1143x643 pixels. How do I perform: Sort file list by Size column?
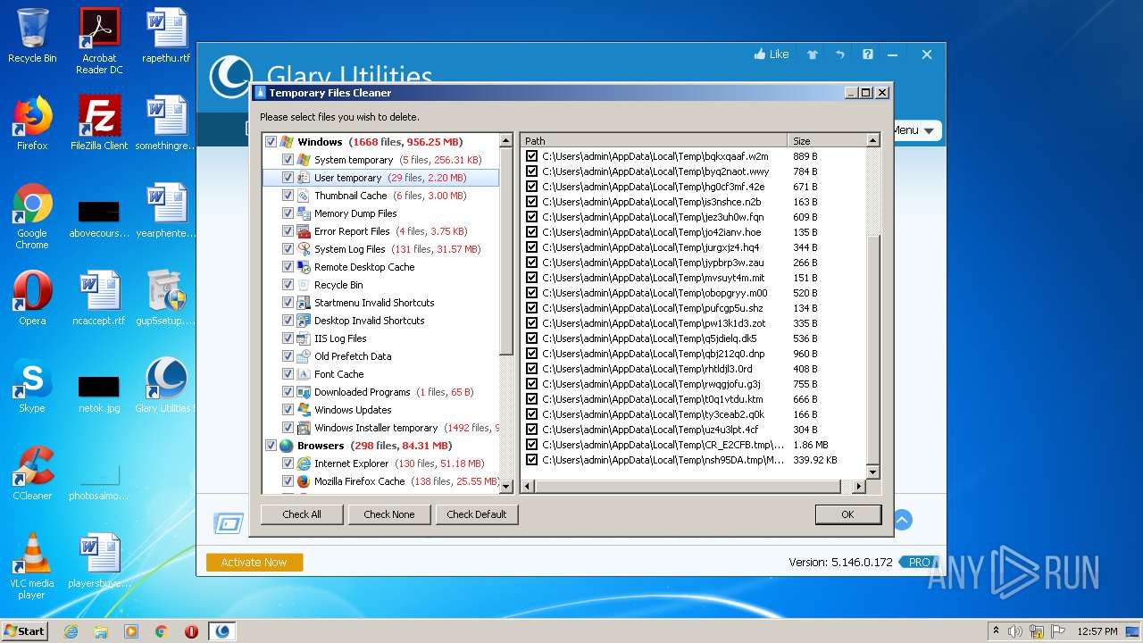[x=827, y=141]
